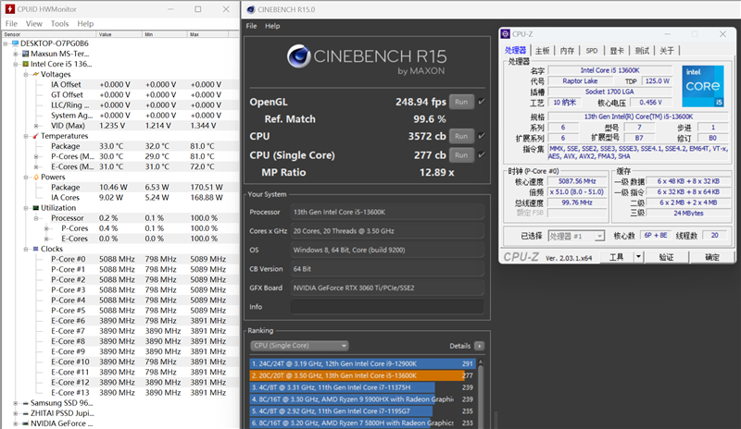Screen dimensions: 741x429
Task: Collapse the Voltages section
Action: click(x=26, y=75)
